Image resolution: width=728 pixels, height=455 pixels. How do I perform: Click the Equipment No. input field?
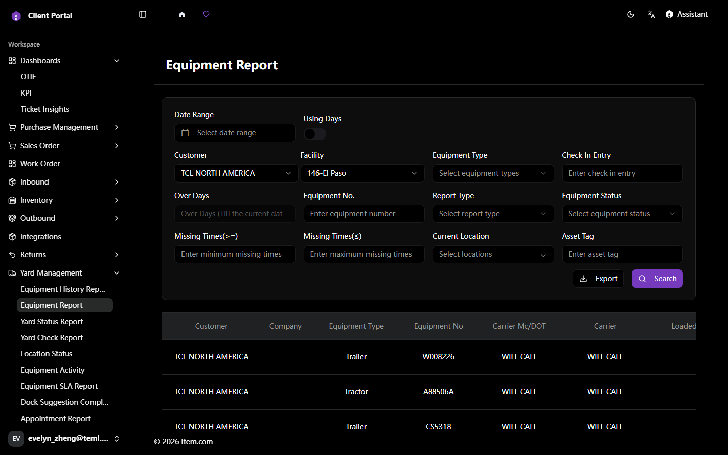pyautogui.click(x=364, y=214)
